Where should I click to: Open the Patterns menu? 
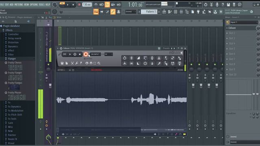pyautogui.click(x=19, y=4)
